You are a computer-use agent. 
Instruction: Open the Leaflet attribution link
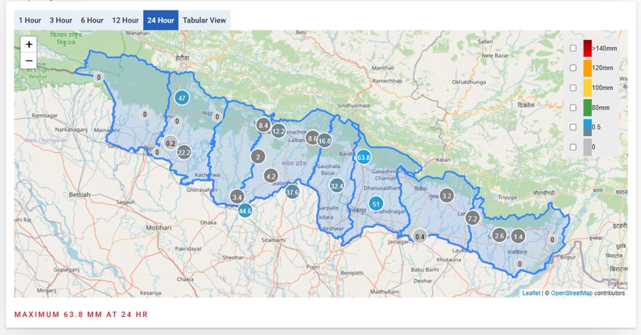tap(531, 293)
